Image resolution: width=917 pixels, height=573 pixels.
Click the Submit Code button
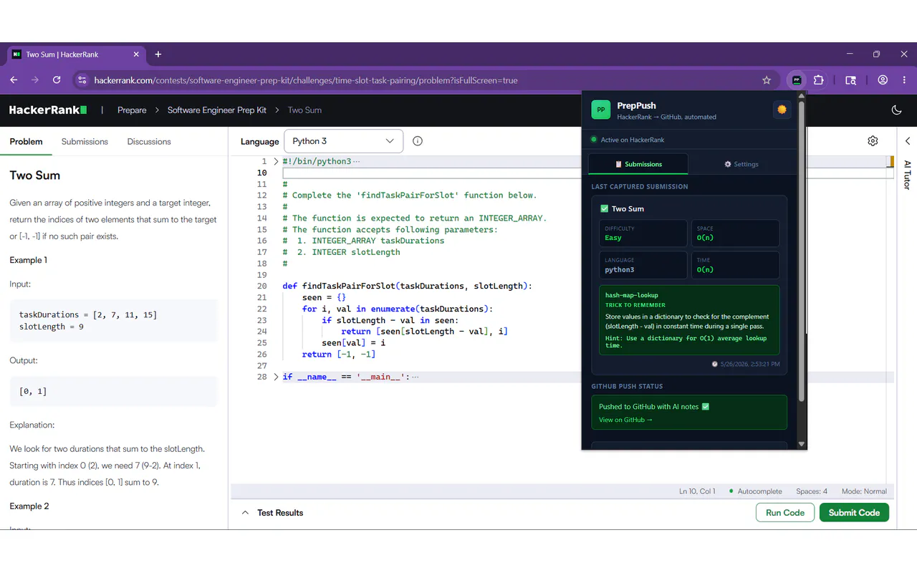(854, 513)
